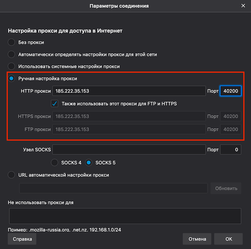Click the FTP прокси address field

pos(129,129)
